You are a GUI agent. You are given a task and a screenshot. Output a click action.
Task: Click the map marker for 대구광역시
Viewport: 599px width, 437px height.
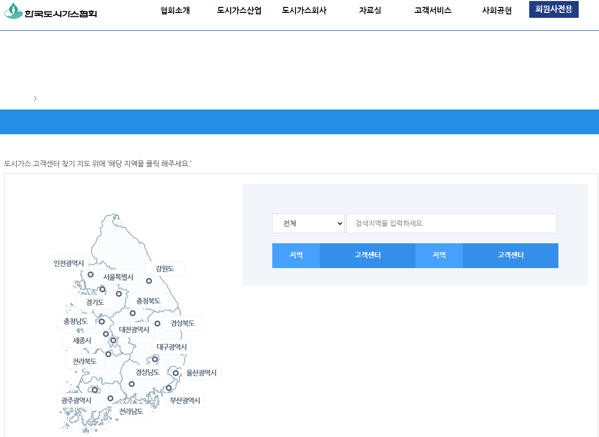155,359
